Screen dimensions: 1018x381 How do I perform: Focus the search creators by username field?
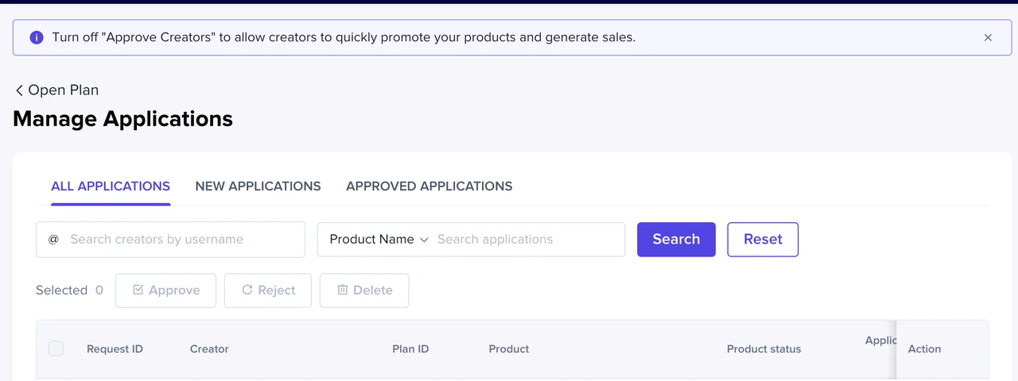[183, 239]
